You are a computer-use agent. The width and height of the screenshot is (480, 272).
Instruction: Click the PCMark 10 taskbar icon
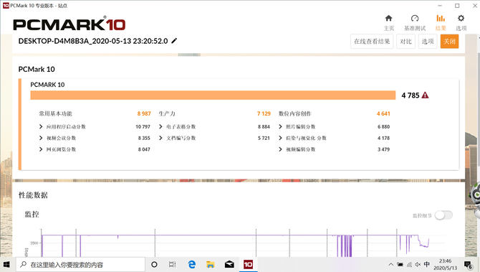248,264
